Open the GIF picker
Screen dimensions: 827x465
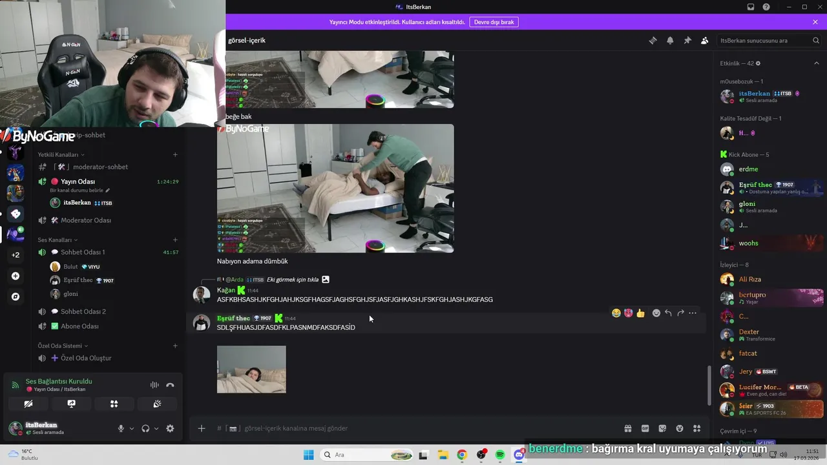pyautogui.click(x=645, y=428)
